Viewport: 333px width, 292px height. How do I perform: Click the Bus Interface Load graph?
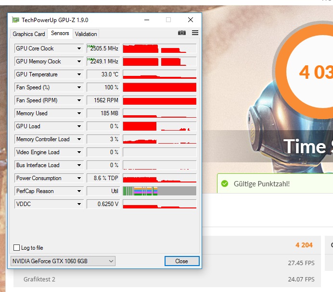pos(159,165)
